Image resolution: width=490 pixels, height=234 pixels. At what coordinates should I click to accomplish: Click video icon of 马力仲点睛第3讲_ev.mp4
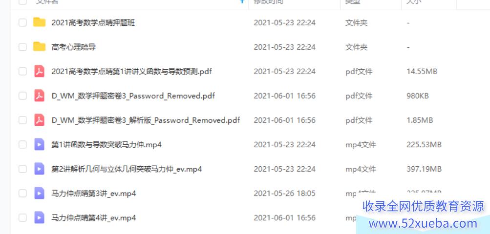pos(40,193)
